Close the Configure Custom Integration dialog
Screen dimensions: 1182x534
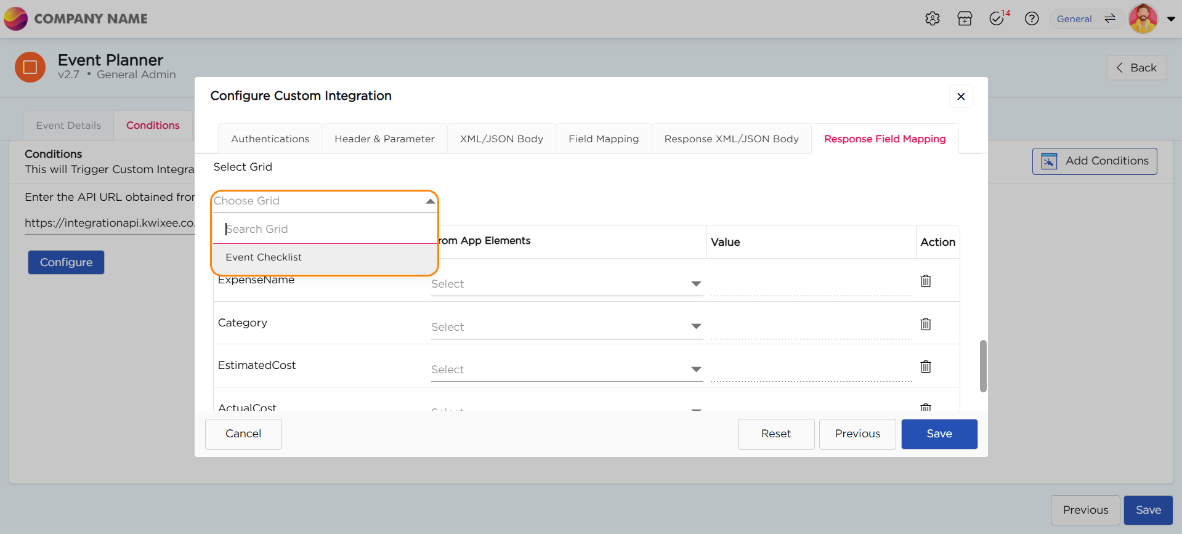click(x=960, y=97)
